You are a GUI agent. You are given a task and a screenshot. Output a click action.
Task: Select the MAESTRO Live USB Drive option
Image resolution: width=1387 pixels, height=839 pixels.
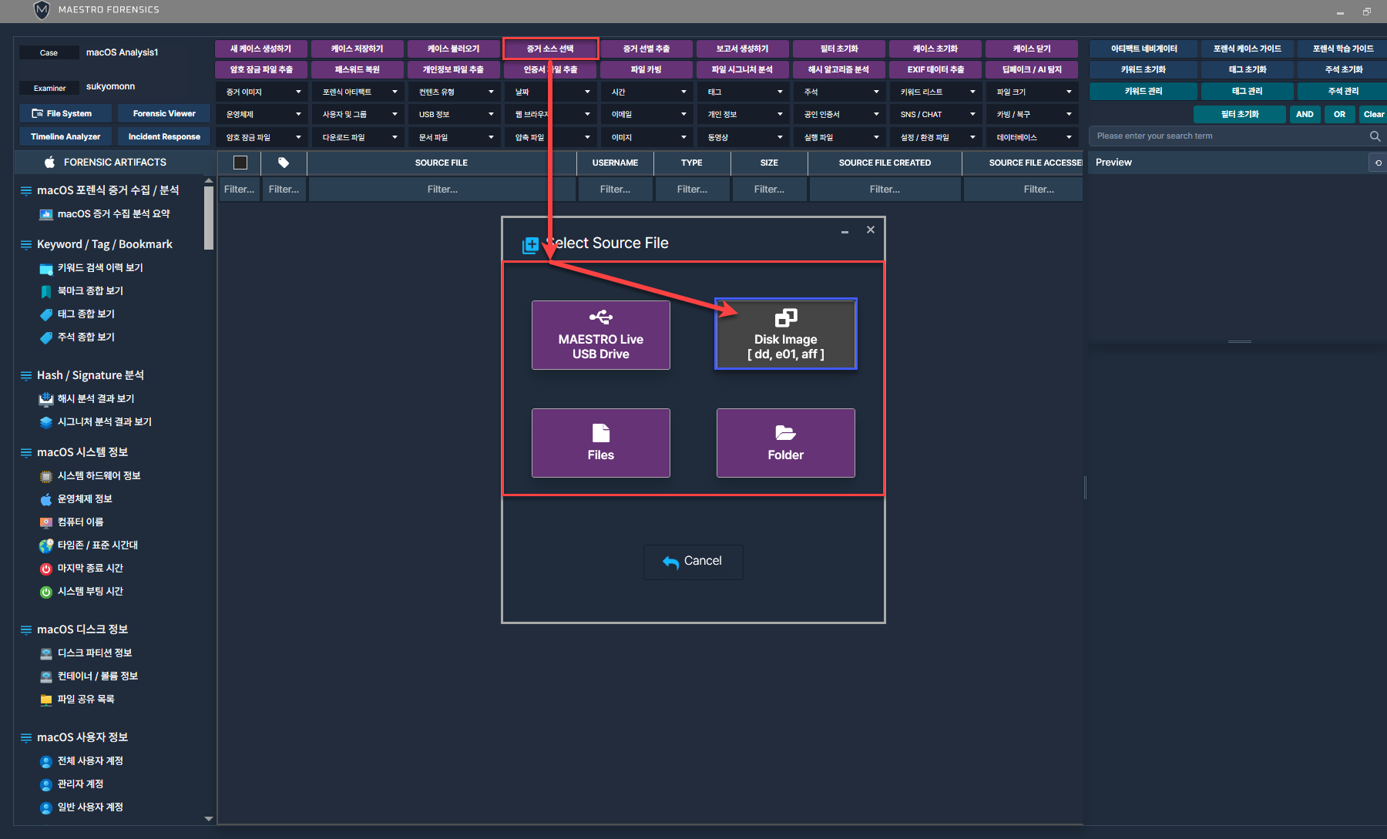tap(600, 335)
